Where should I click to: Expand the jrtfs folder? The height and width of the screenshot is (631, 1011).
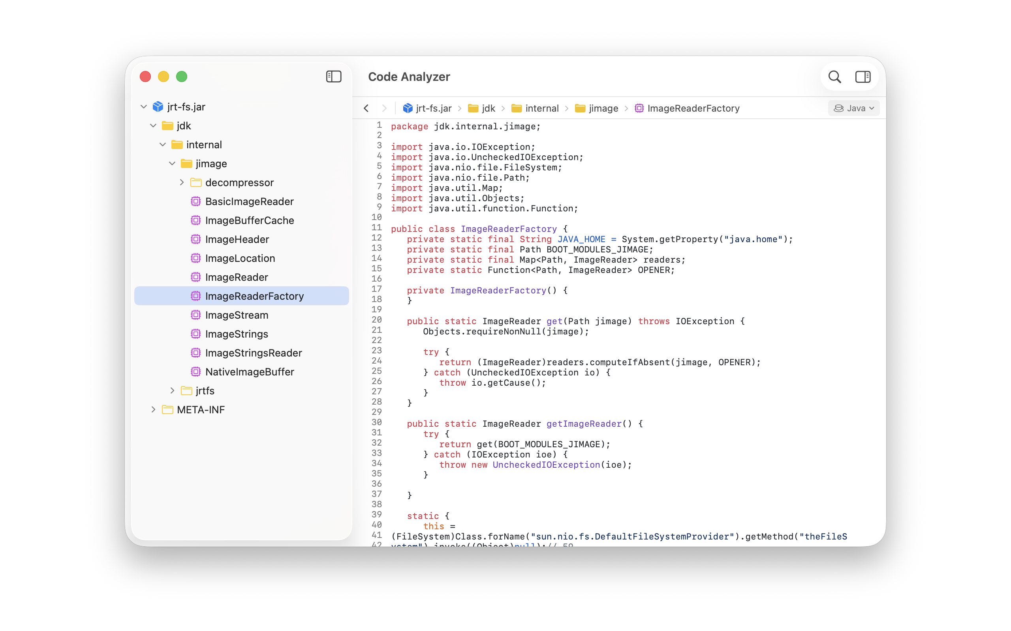[x=172, y=390]
